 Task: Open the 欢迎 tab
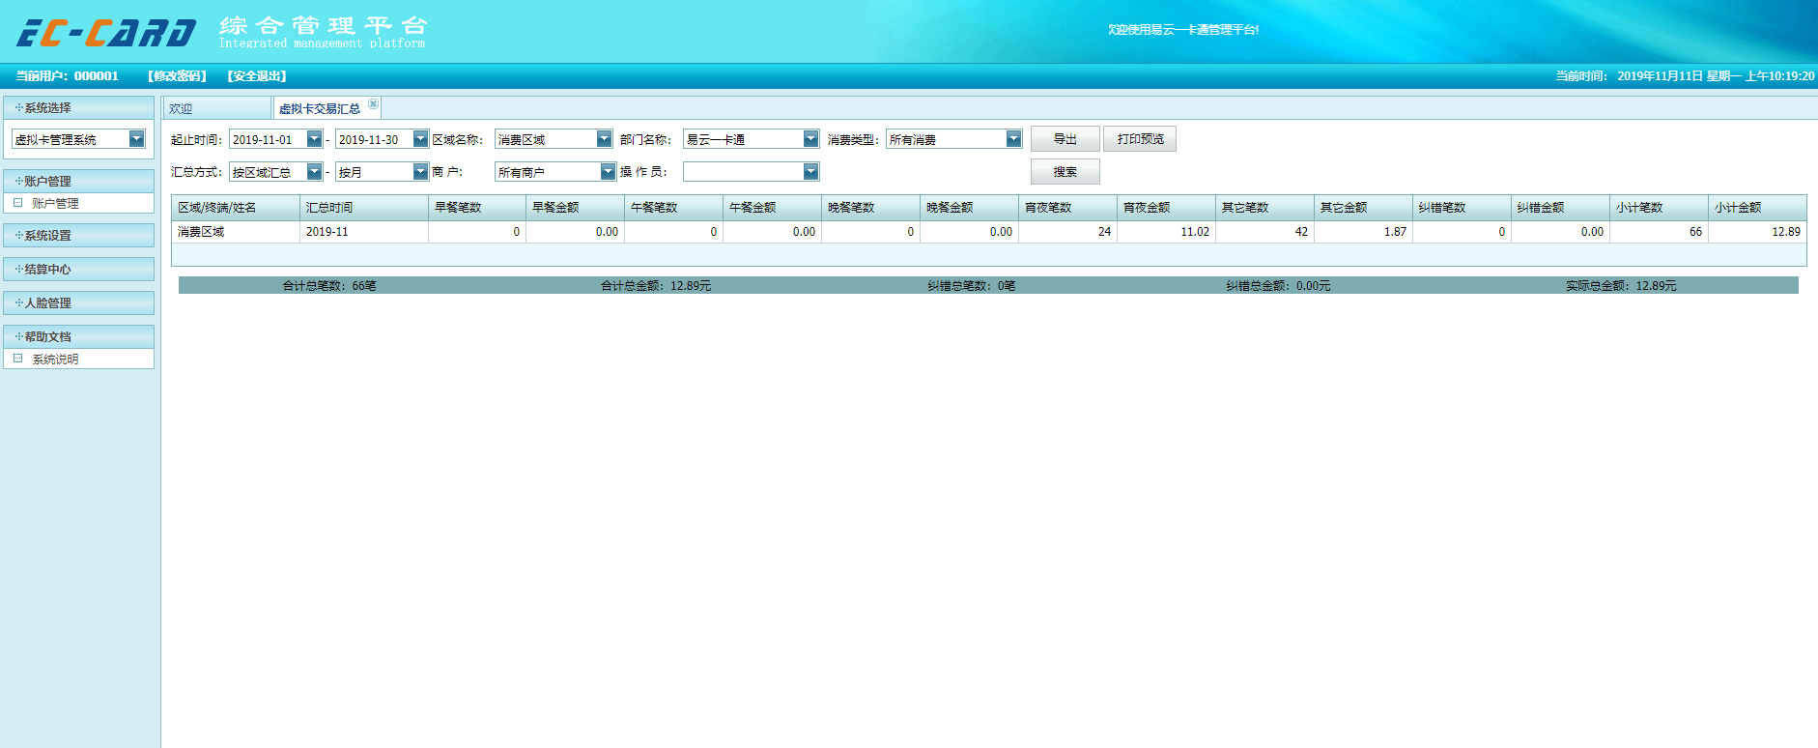point(216,108)
